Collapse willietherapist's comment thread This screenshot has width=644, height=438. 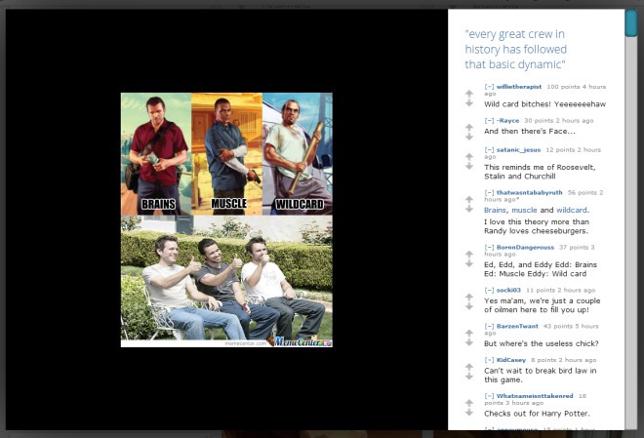489,87
